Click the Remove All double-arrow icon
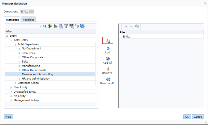 pyautogui.click(x=108, y=79)
